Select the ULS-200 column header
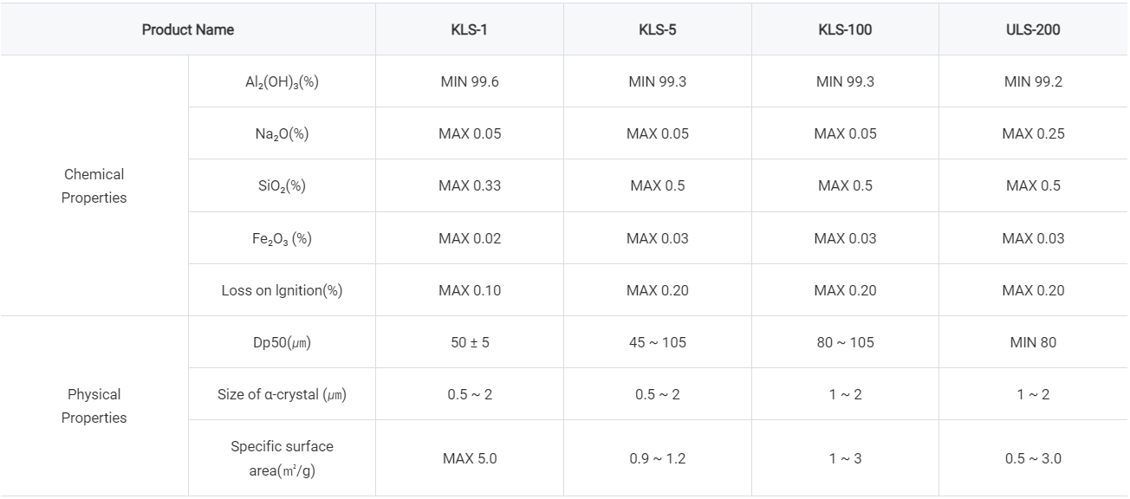 1034,29
